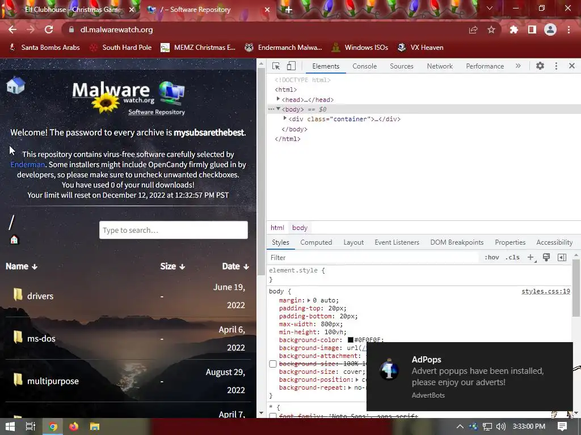Switch to the Network tab

click(440, 66)
